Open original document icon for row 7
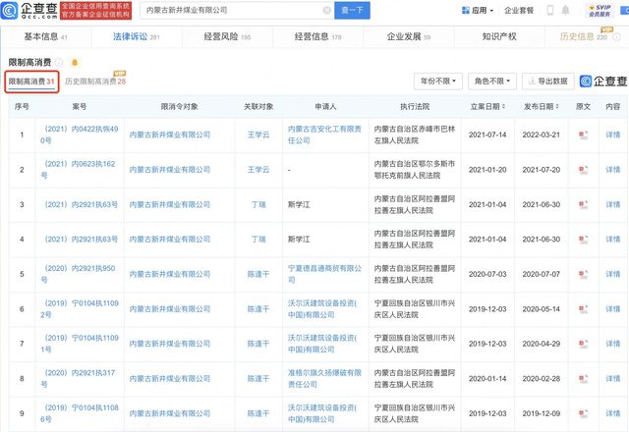This screenshot has width=629, height=432. [583, 344]
